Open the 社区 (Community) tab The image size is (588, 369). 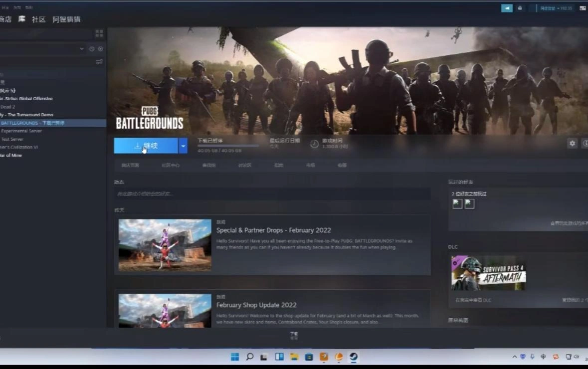tap(38, 19)
